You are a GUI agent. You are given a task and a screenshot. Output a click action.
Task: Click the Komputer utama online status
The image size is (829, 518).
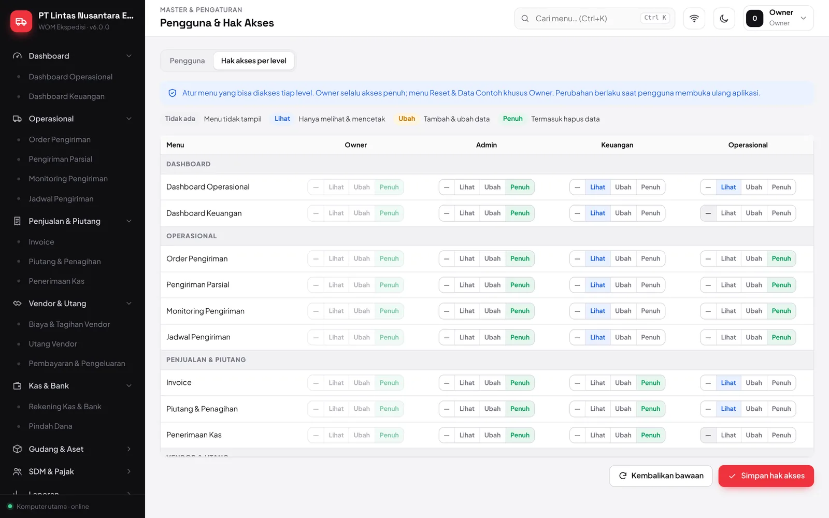click(48, 507)
